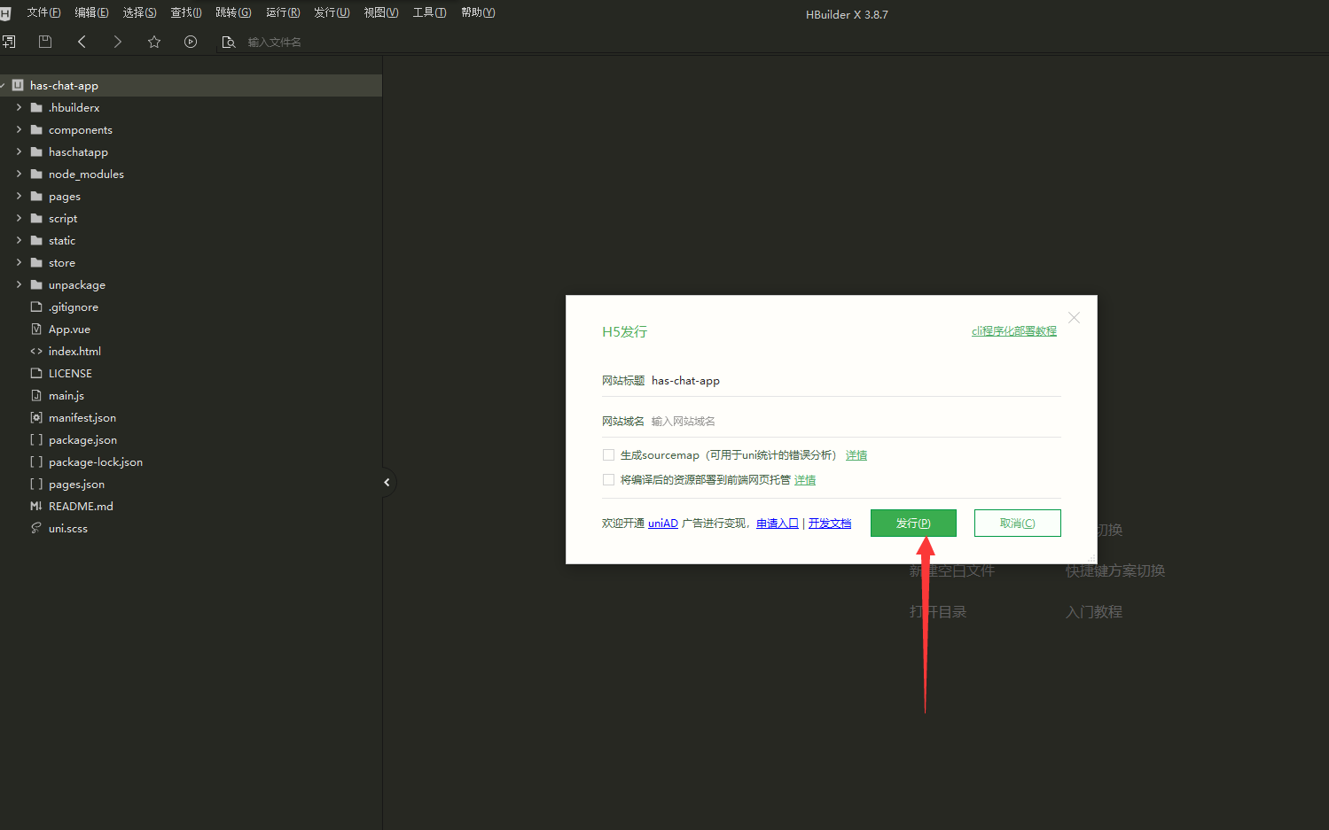Collapse the has-chat-app project root
The width and height of the screenshot is (1329, 830).
click(x=3, y=86)
